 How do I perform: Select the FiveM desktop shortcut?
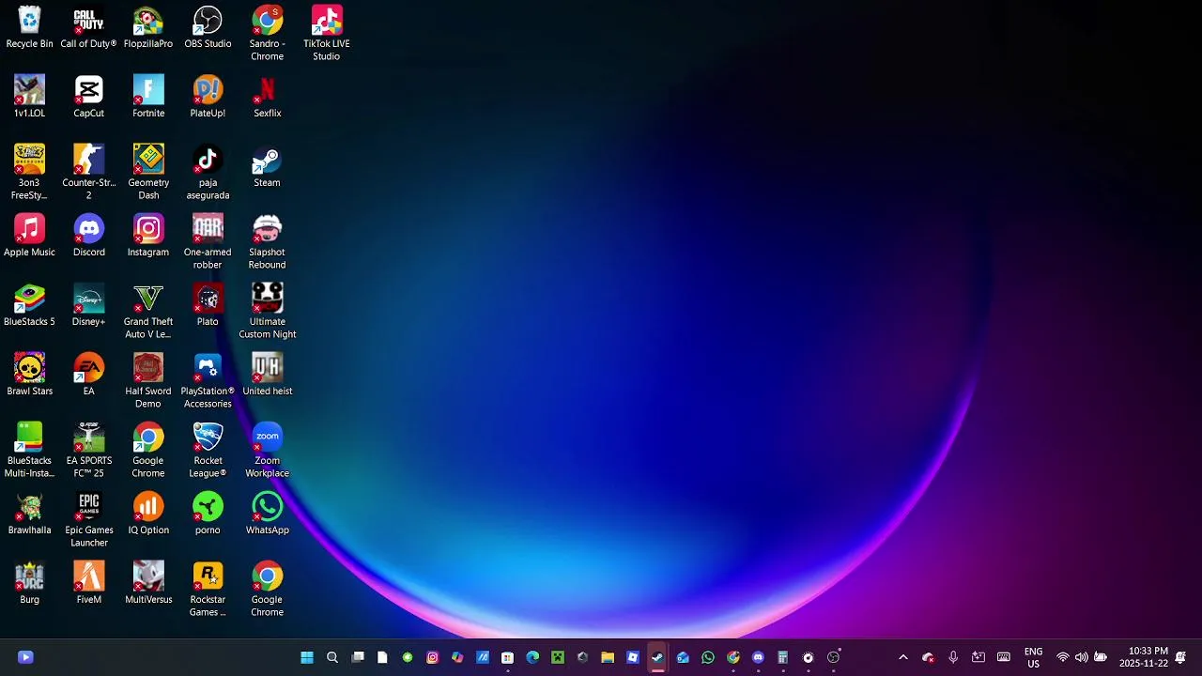pyautogui.click(x=88, y=583)
